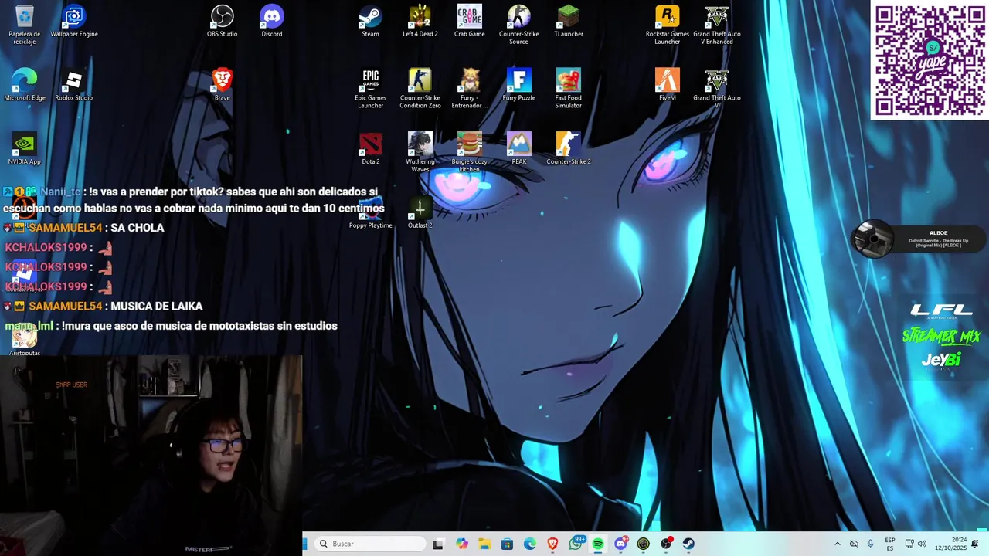This screenshot has width=989, height=556.
Task: Open the Discord desktop shortcut
Action: (x=272, y=22)
